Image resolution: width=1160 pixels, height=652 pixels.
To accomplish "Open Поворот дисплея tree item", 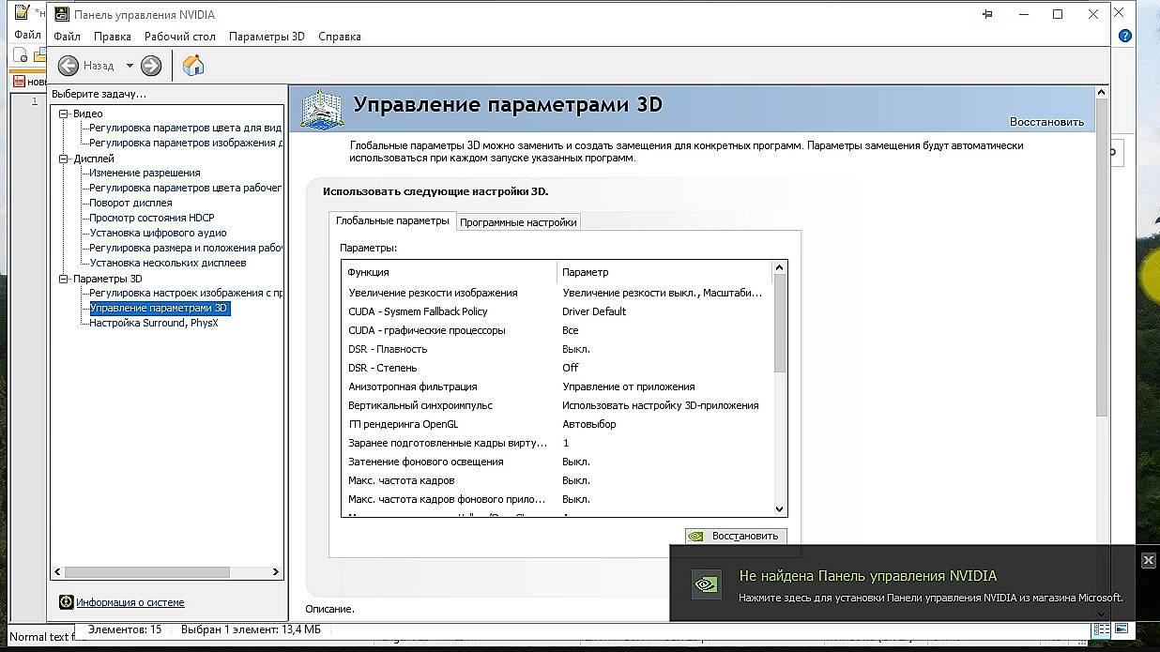I will [x=130, y=203].
